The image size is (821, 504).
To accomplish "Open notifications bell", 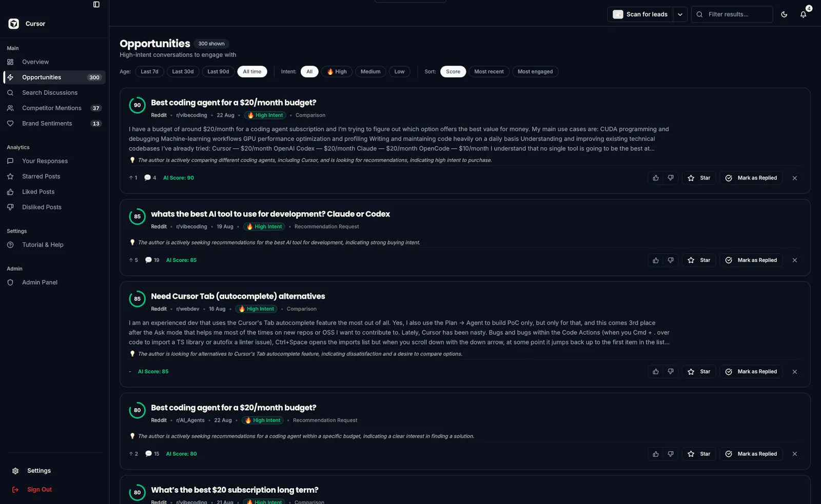I will tap(804, 14).
